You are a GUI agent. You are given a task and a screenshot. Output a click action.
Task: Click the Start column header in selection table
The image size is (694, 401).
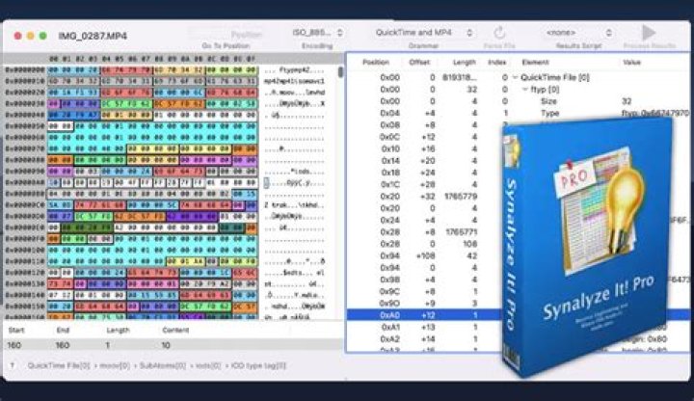(16, 331)
